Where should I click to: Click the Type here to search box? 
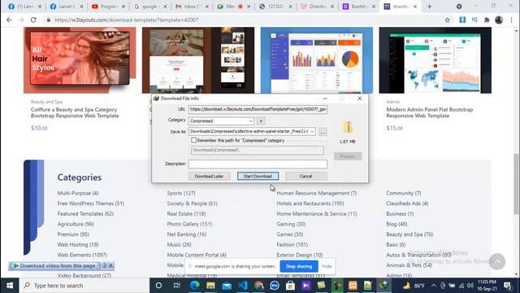click(84, 286)
